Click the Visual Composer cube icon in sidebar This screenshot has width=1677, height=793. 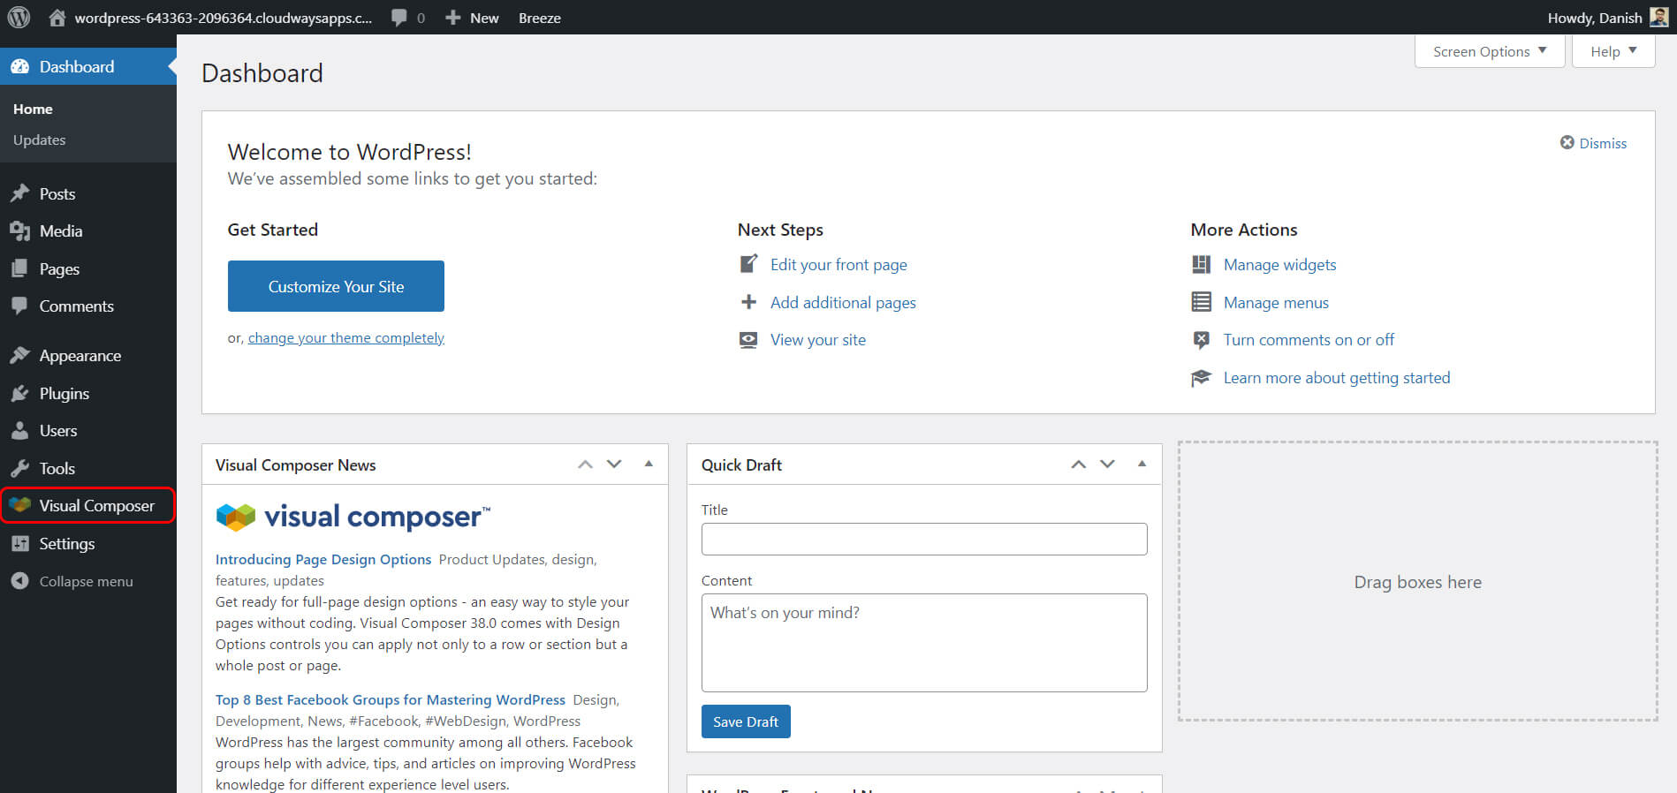point(19,505)
